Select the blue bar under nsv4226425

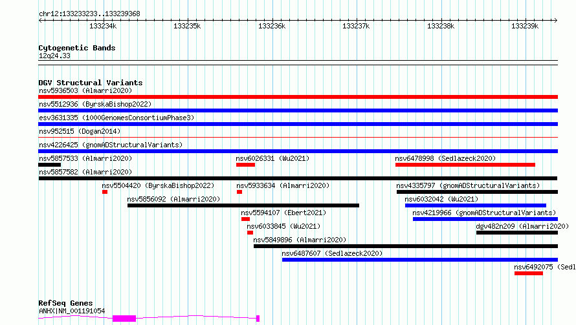click(298, 151)
